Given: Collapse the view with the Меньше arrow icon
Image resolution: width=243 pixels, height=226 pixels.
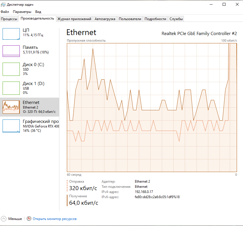Looking at the screenshot, I should (3, 219).
